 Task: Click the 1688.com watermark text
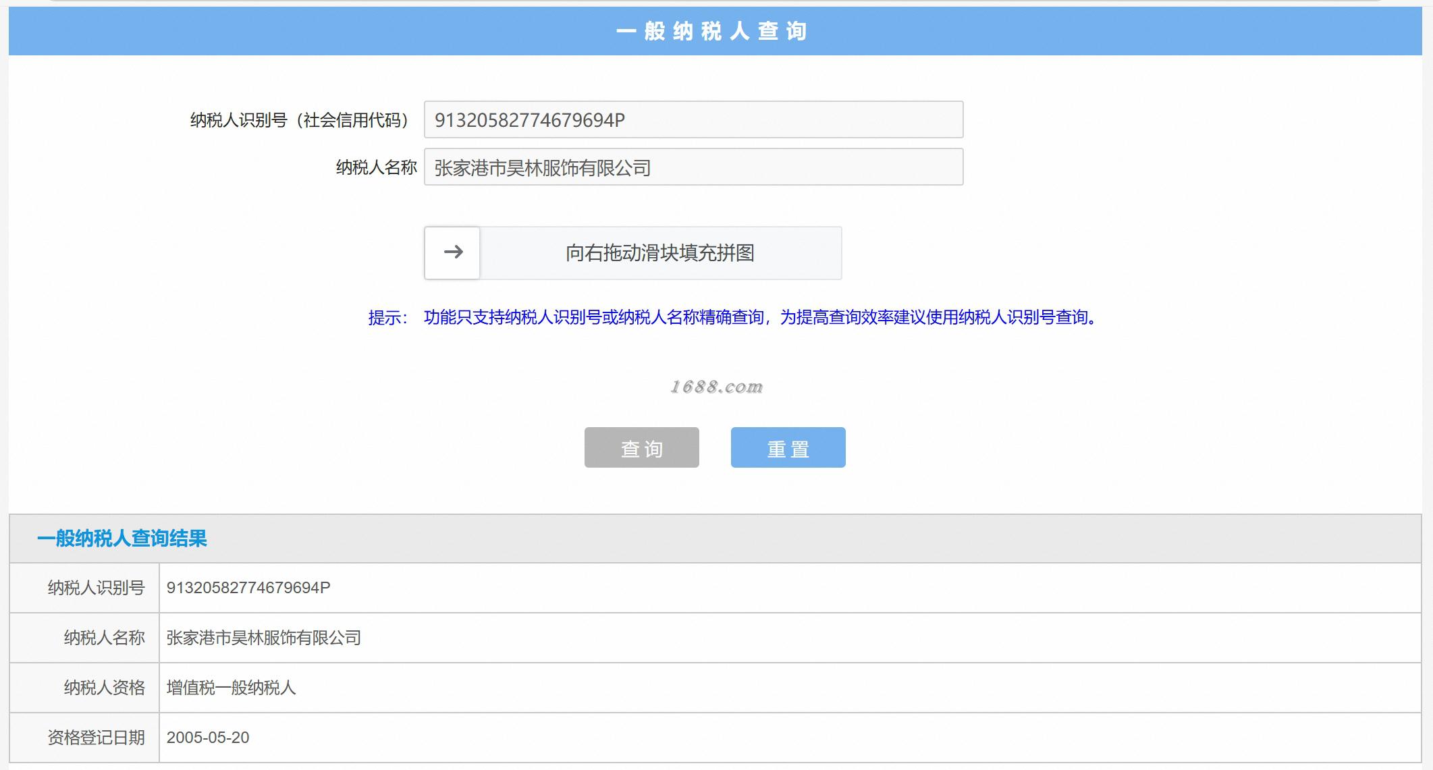[x=716, y=387]
